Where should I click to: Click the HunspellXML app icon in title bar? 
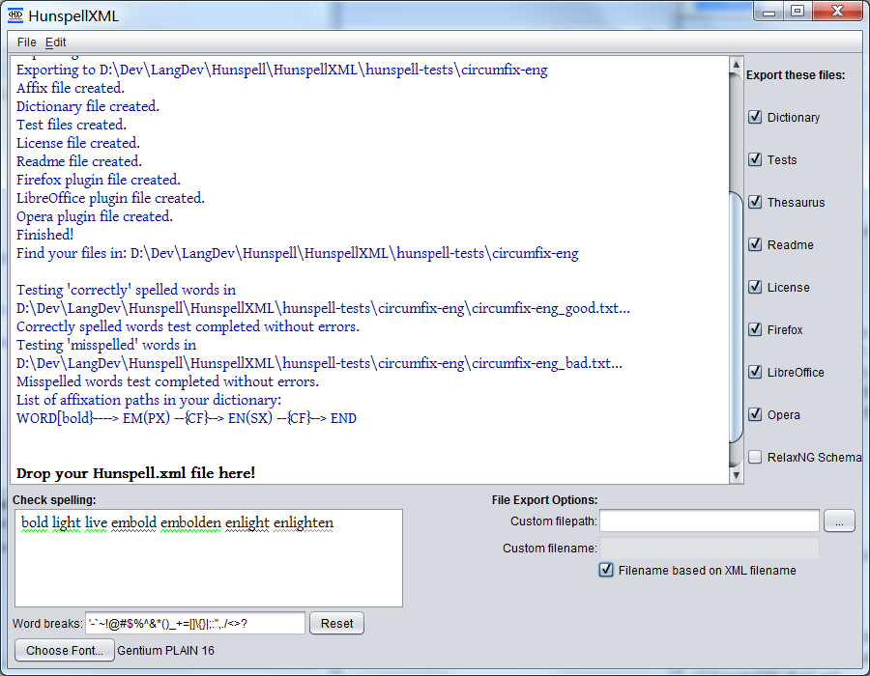[x=15, y=15]
